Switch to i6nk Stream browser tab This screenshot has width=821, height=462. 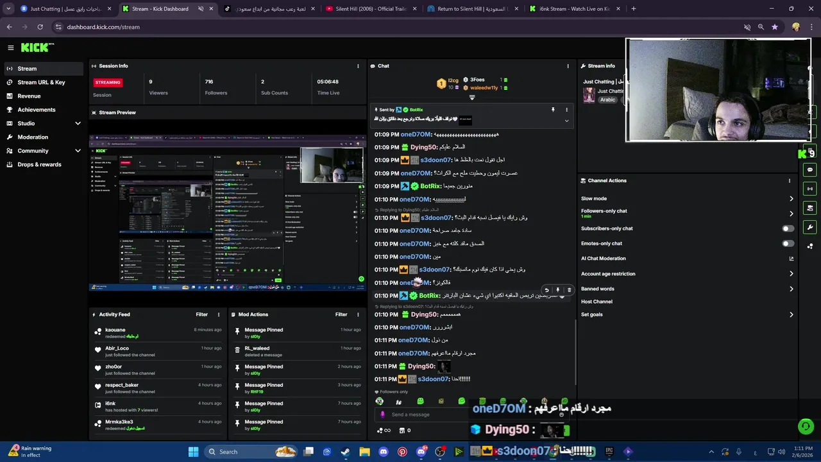[x=574, y=9]
